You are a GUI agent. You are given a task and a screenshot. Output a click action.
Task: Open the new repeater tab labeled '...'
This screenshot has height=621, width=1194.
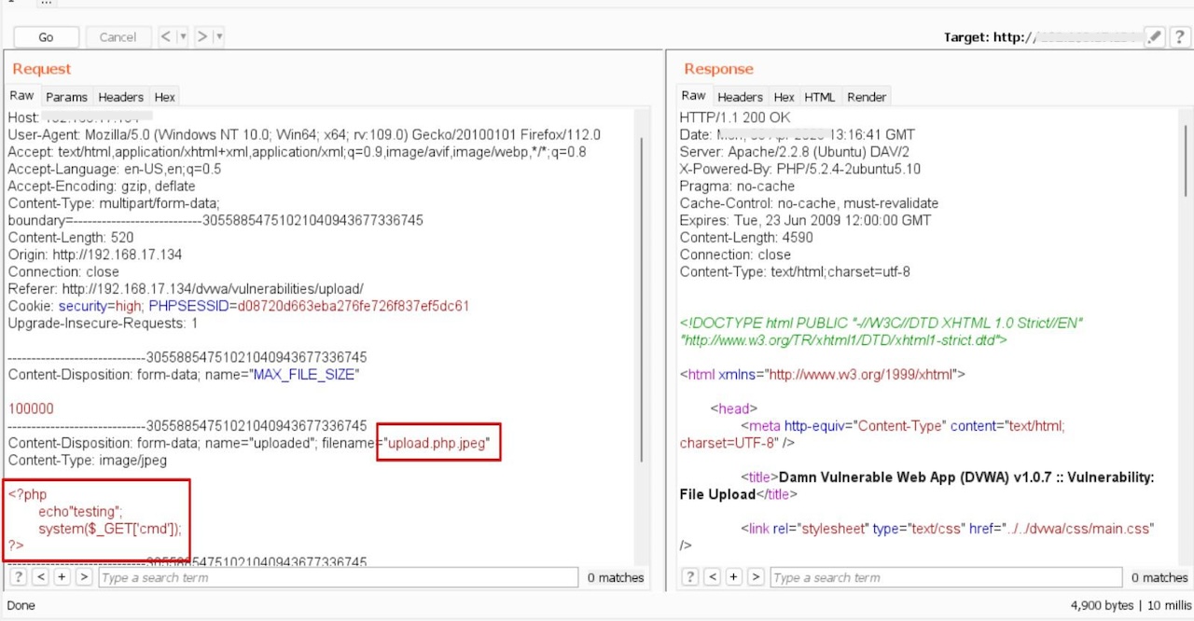(x=46, y=3)
